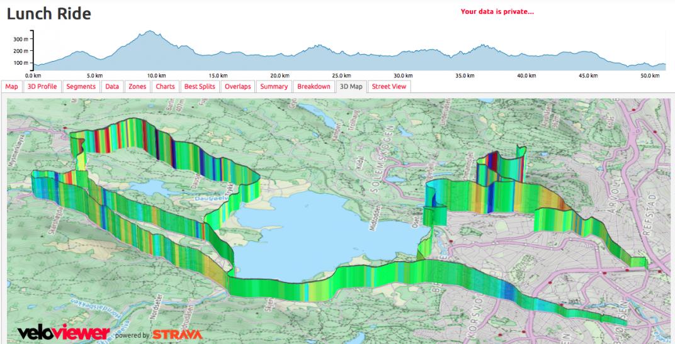Switch to the 3D Profile tab
Viewport: 675px width, 344px height.
click(42, 87)
